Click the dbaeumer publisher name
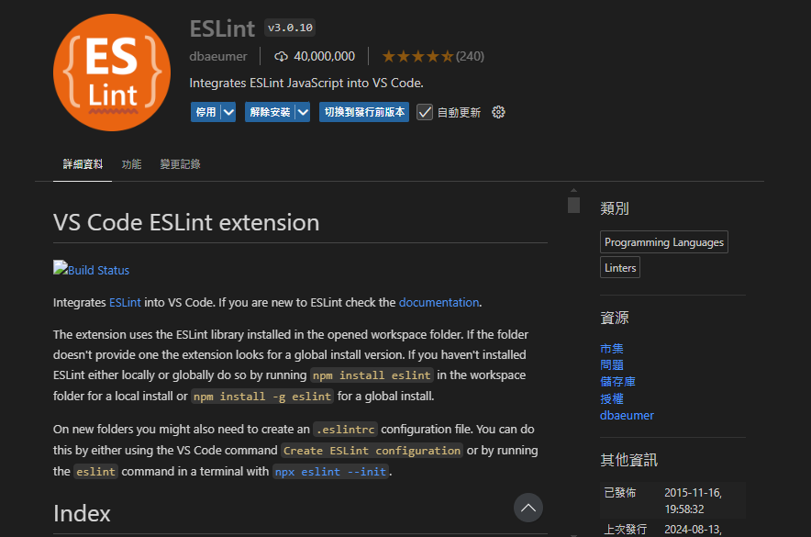 point(218,56)
